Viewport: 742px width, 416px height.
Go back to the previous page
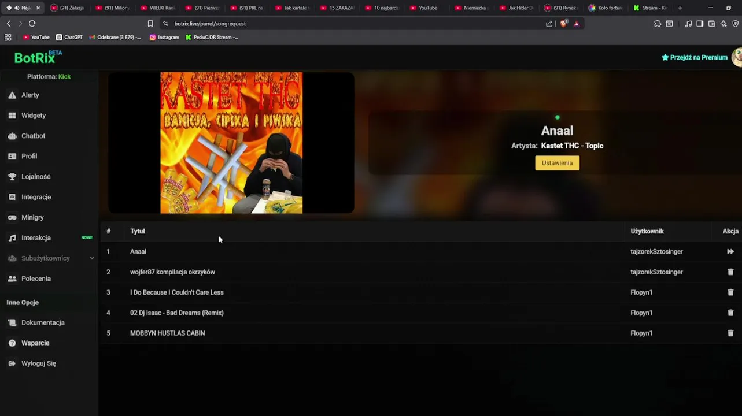pos(9,24)
